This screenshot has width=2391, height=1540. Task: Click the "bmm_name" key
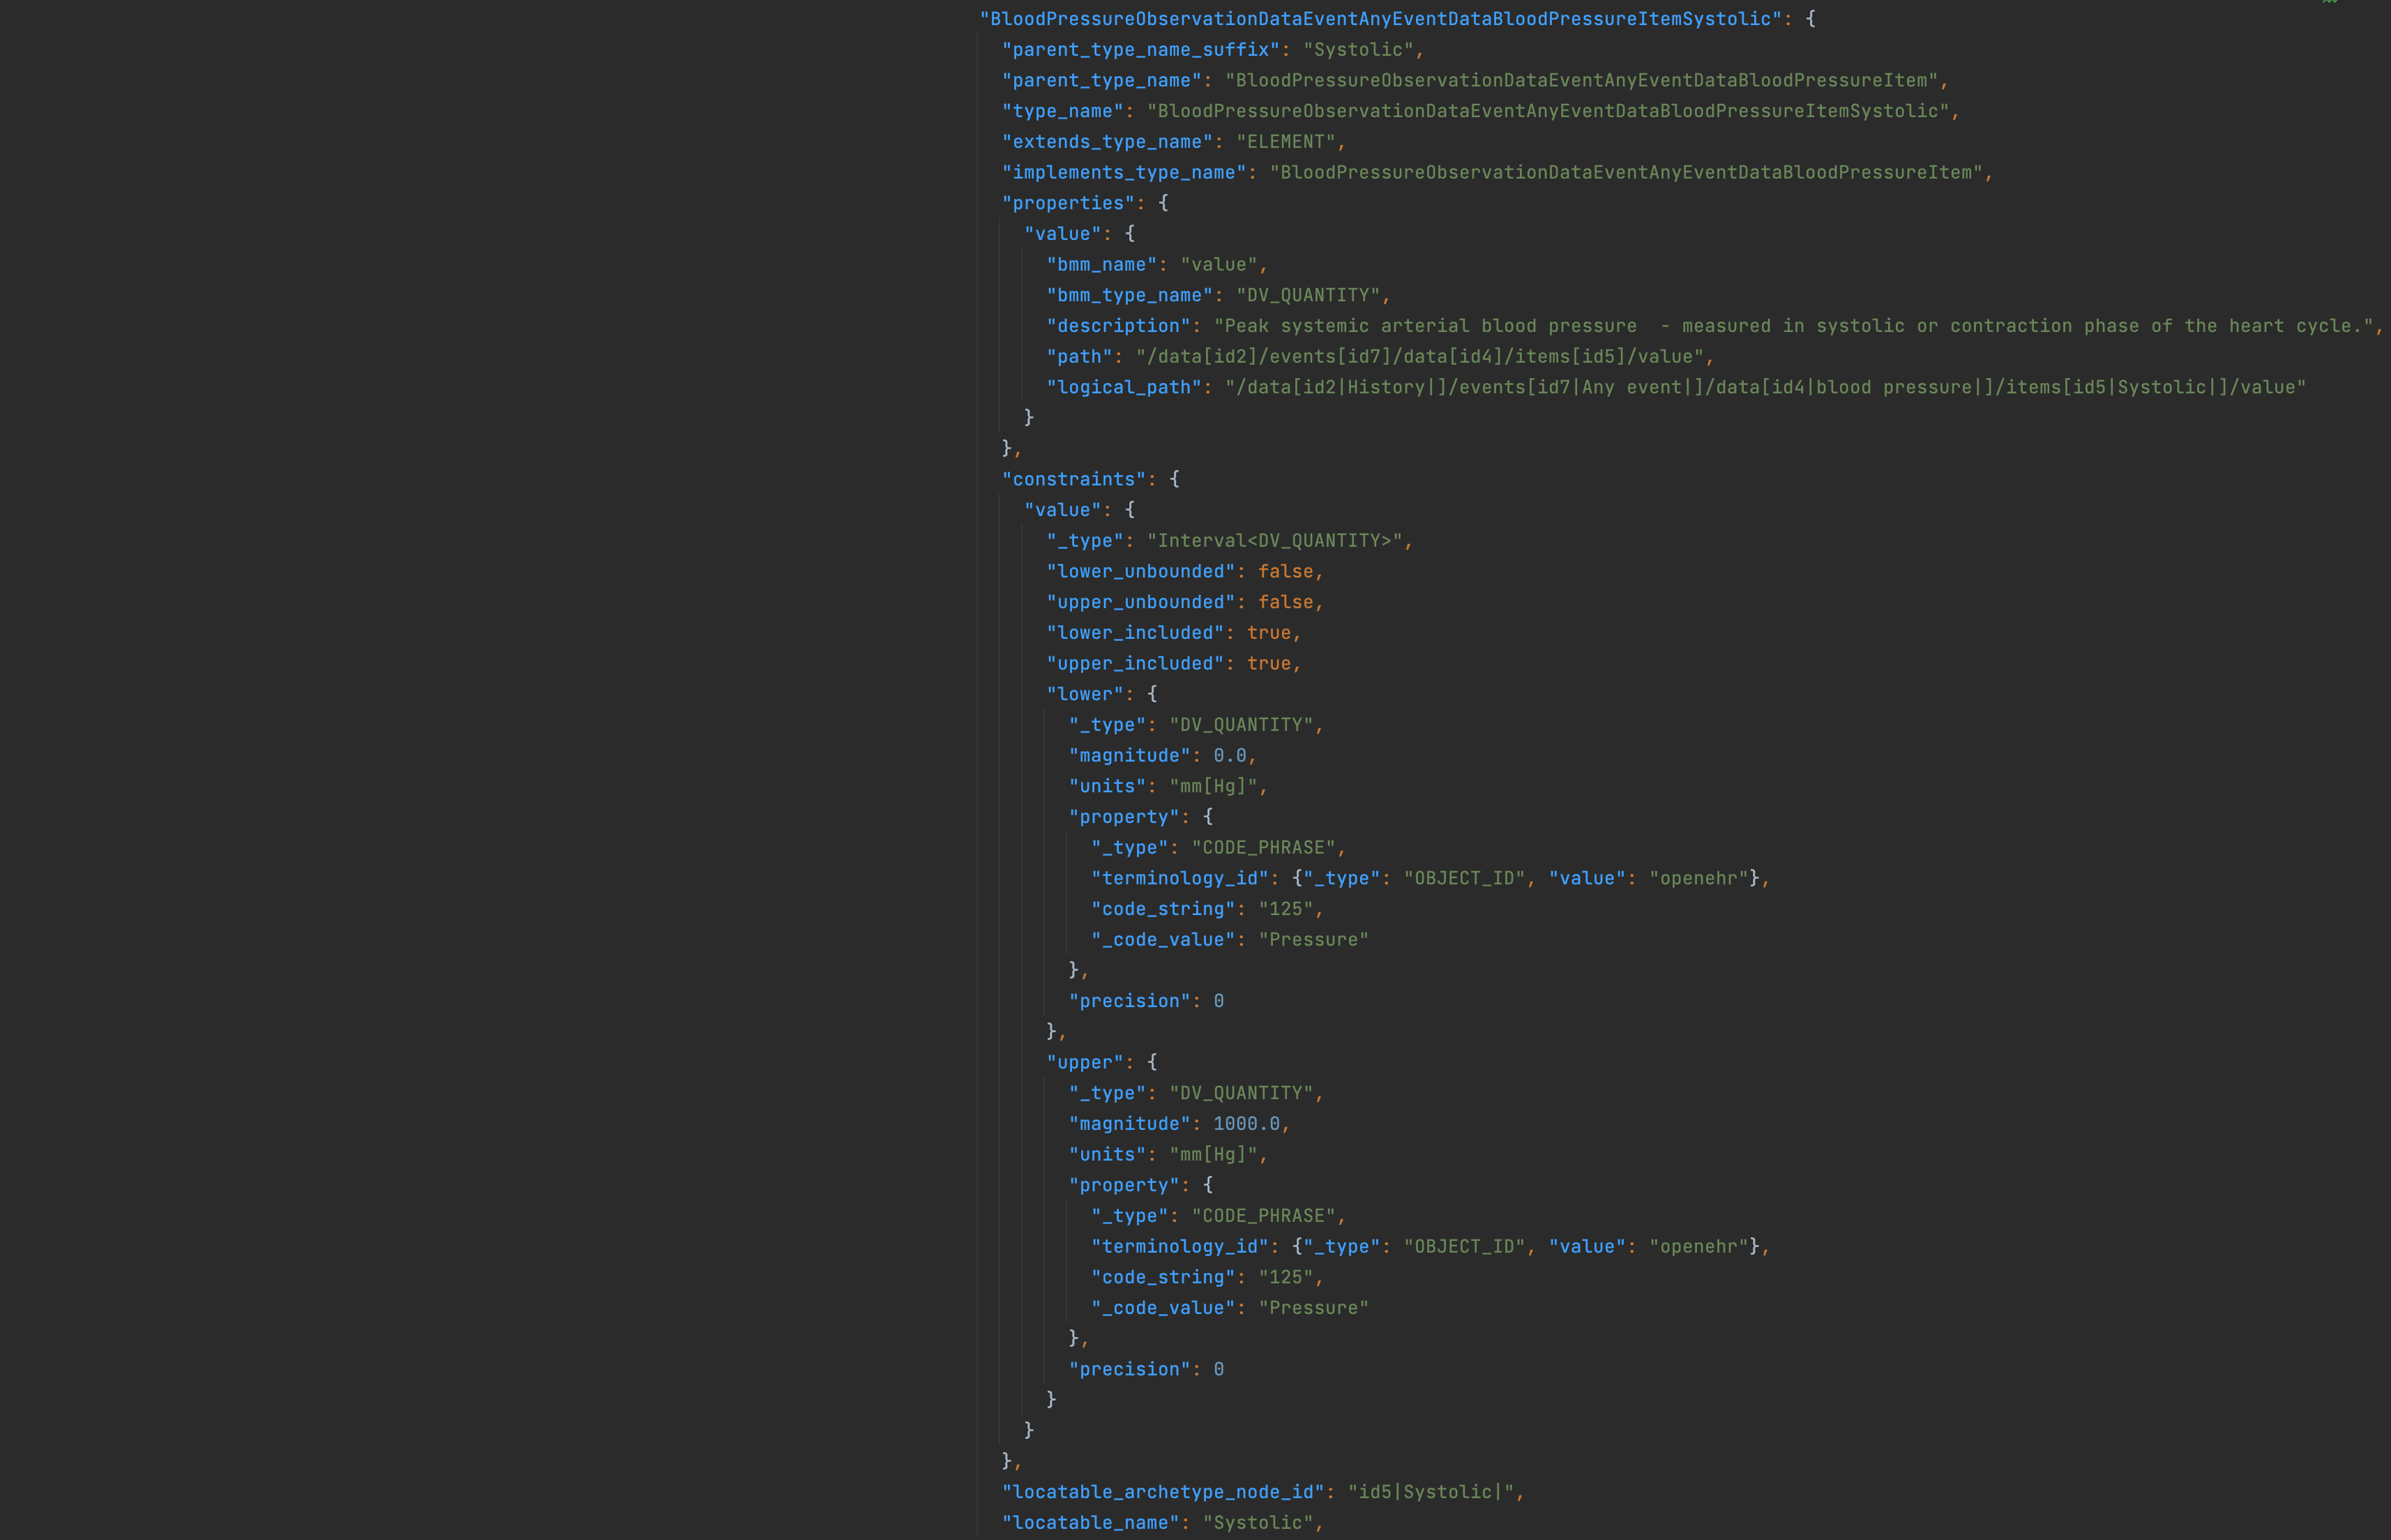1102,265
